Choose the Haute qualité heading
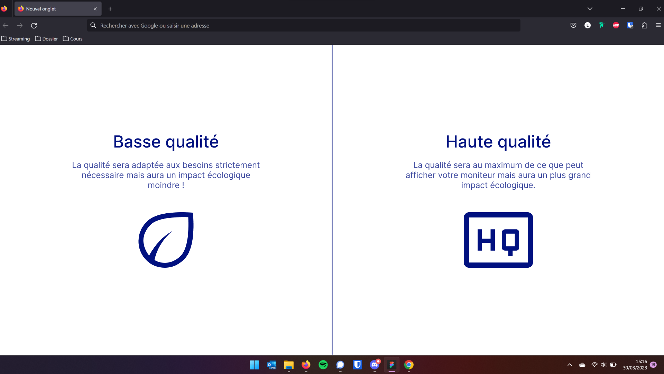 coord(498,142)
